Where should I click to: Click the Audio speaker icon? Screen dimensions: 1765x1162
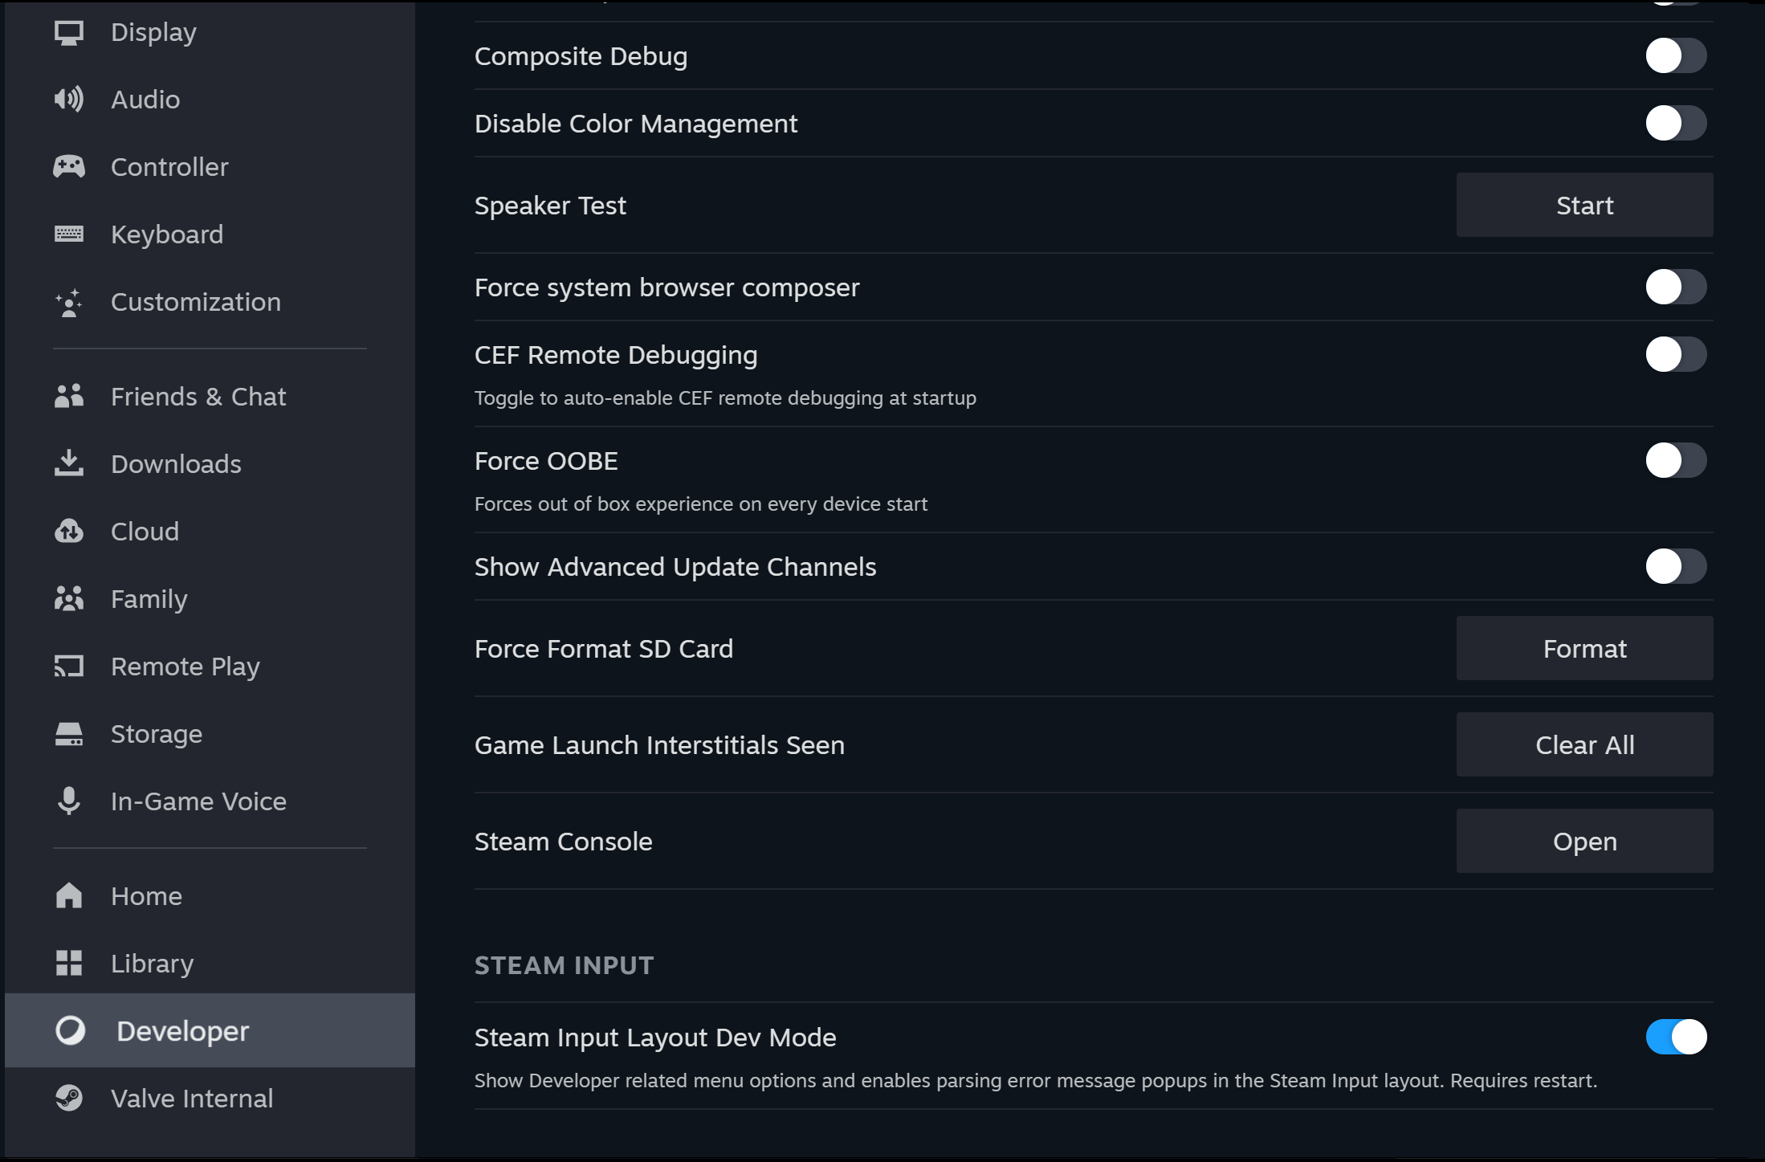[69, 100]
